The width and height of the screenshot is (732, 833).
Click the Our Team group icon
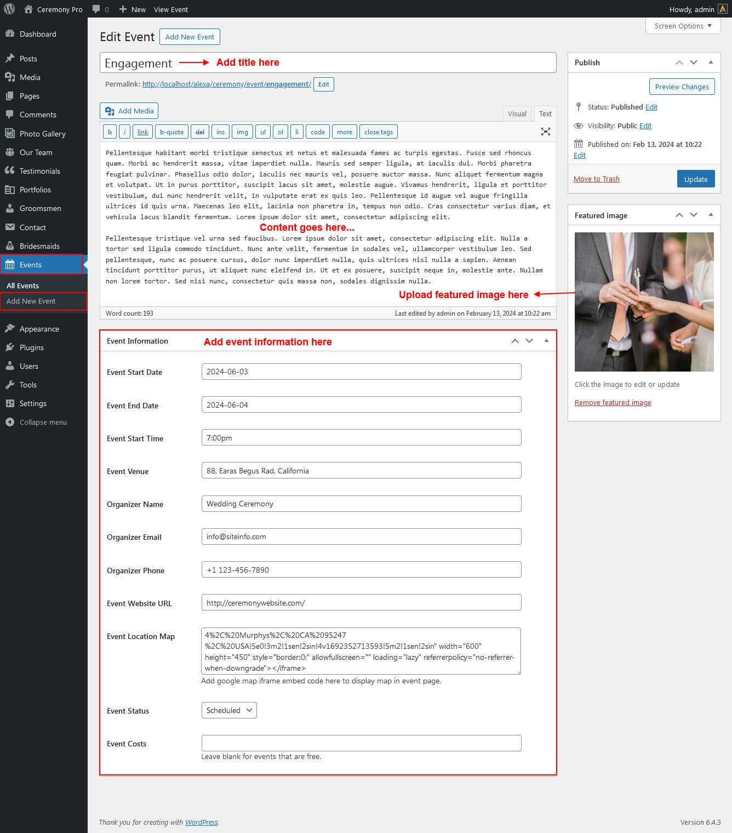[10, 152]
